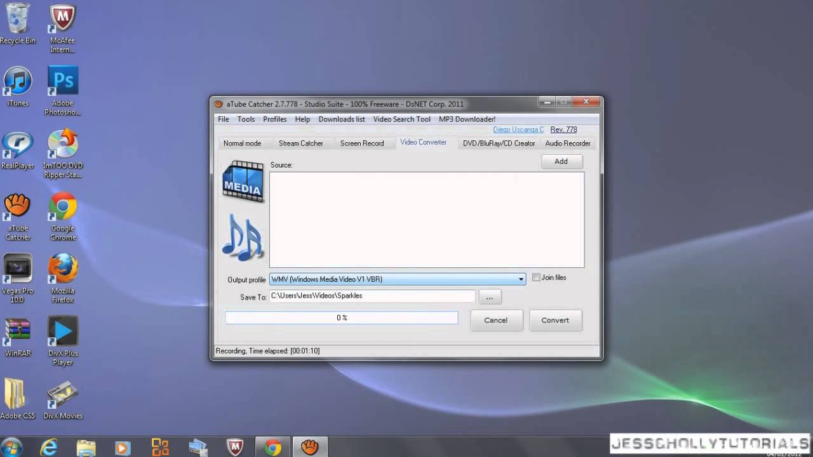Open the Adobe CS5 desktop folder
Image resolution: width=813 pixels, height=457 pixels.
(18, 400)
